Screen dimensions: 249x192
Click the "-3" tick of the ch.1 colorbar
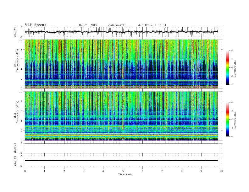(x=232, y=51)
